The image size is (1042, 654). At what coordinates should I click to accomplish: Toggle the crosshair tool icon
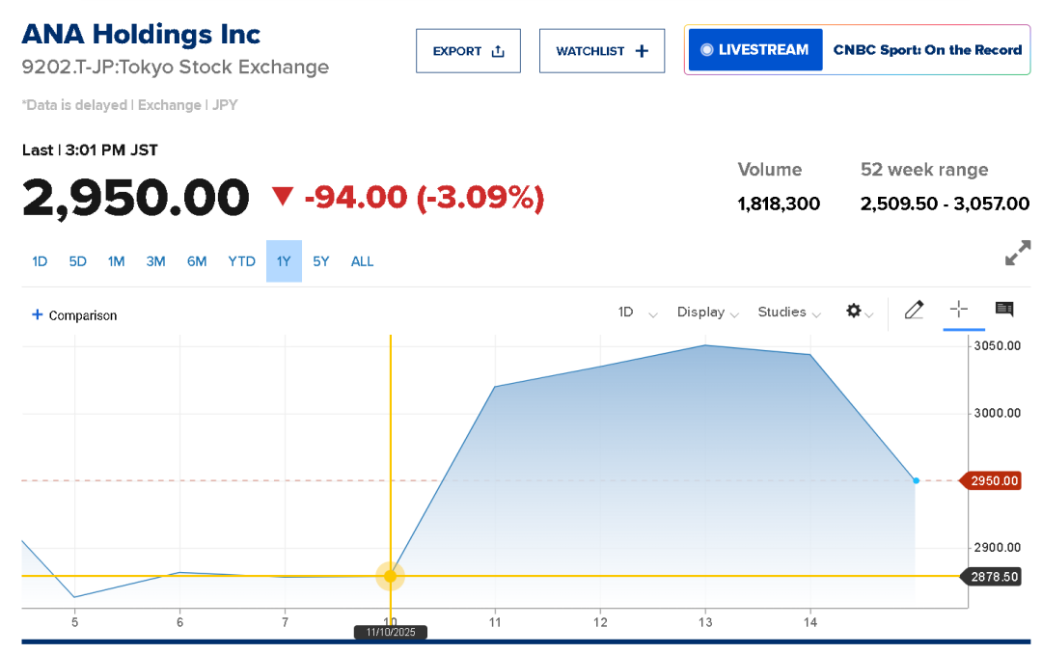tap(958, 310)
